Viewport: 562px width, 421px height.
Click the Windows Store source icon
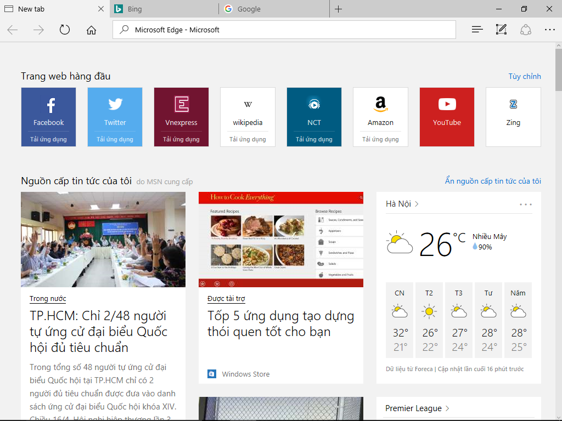[x=212, y=374]
